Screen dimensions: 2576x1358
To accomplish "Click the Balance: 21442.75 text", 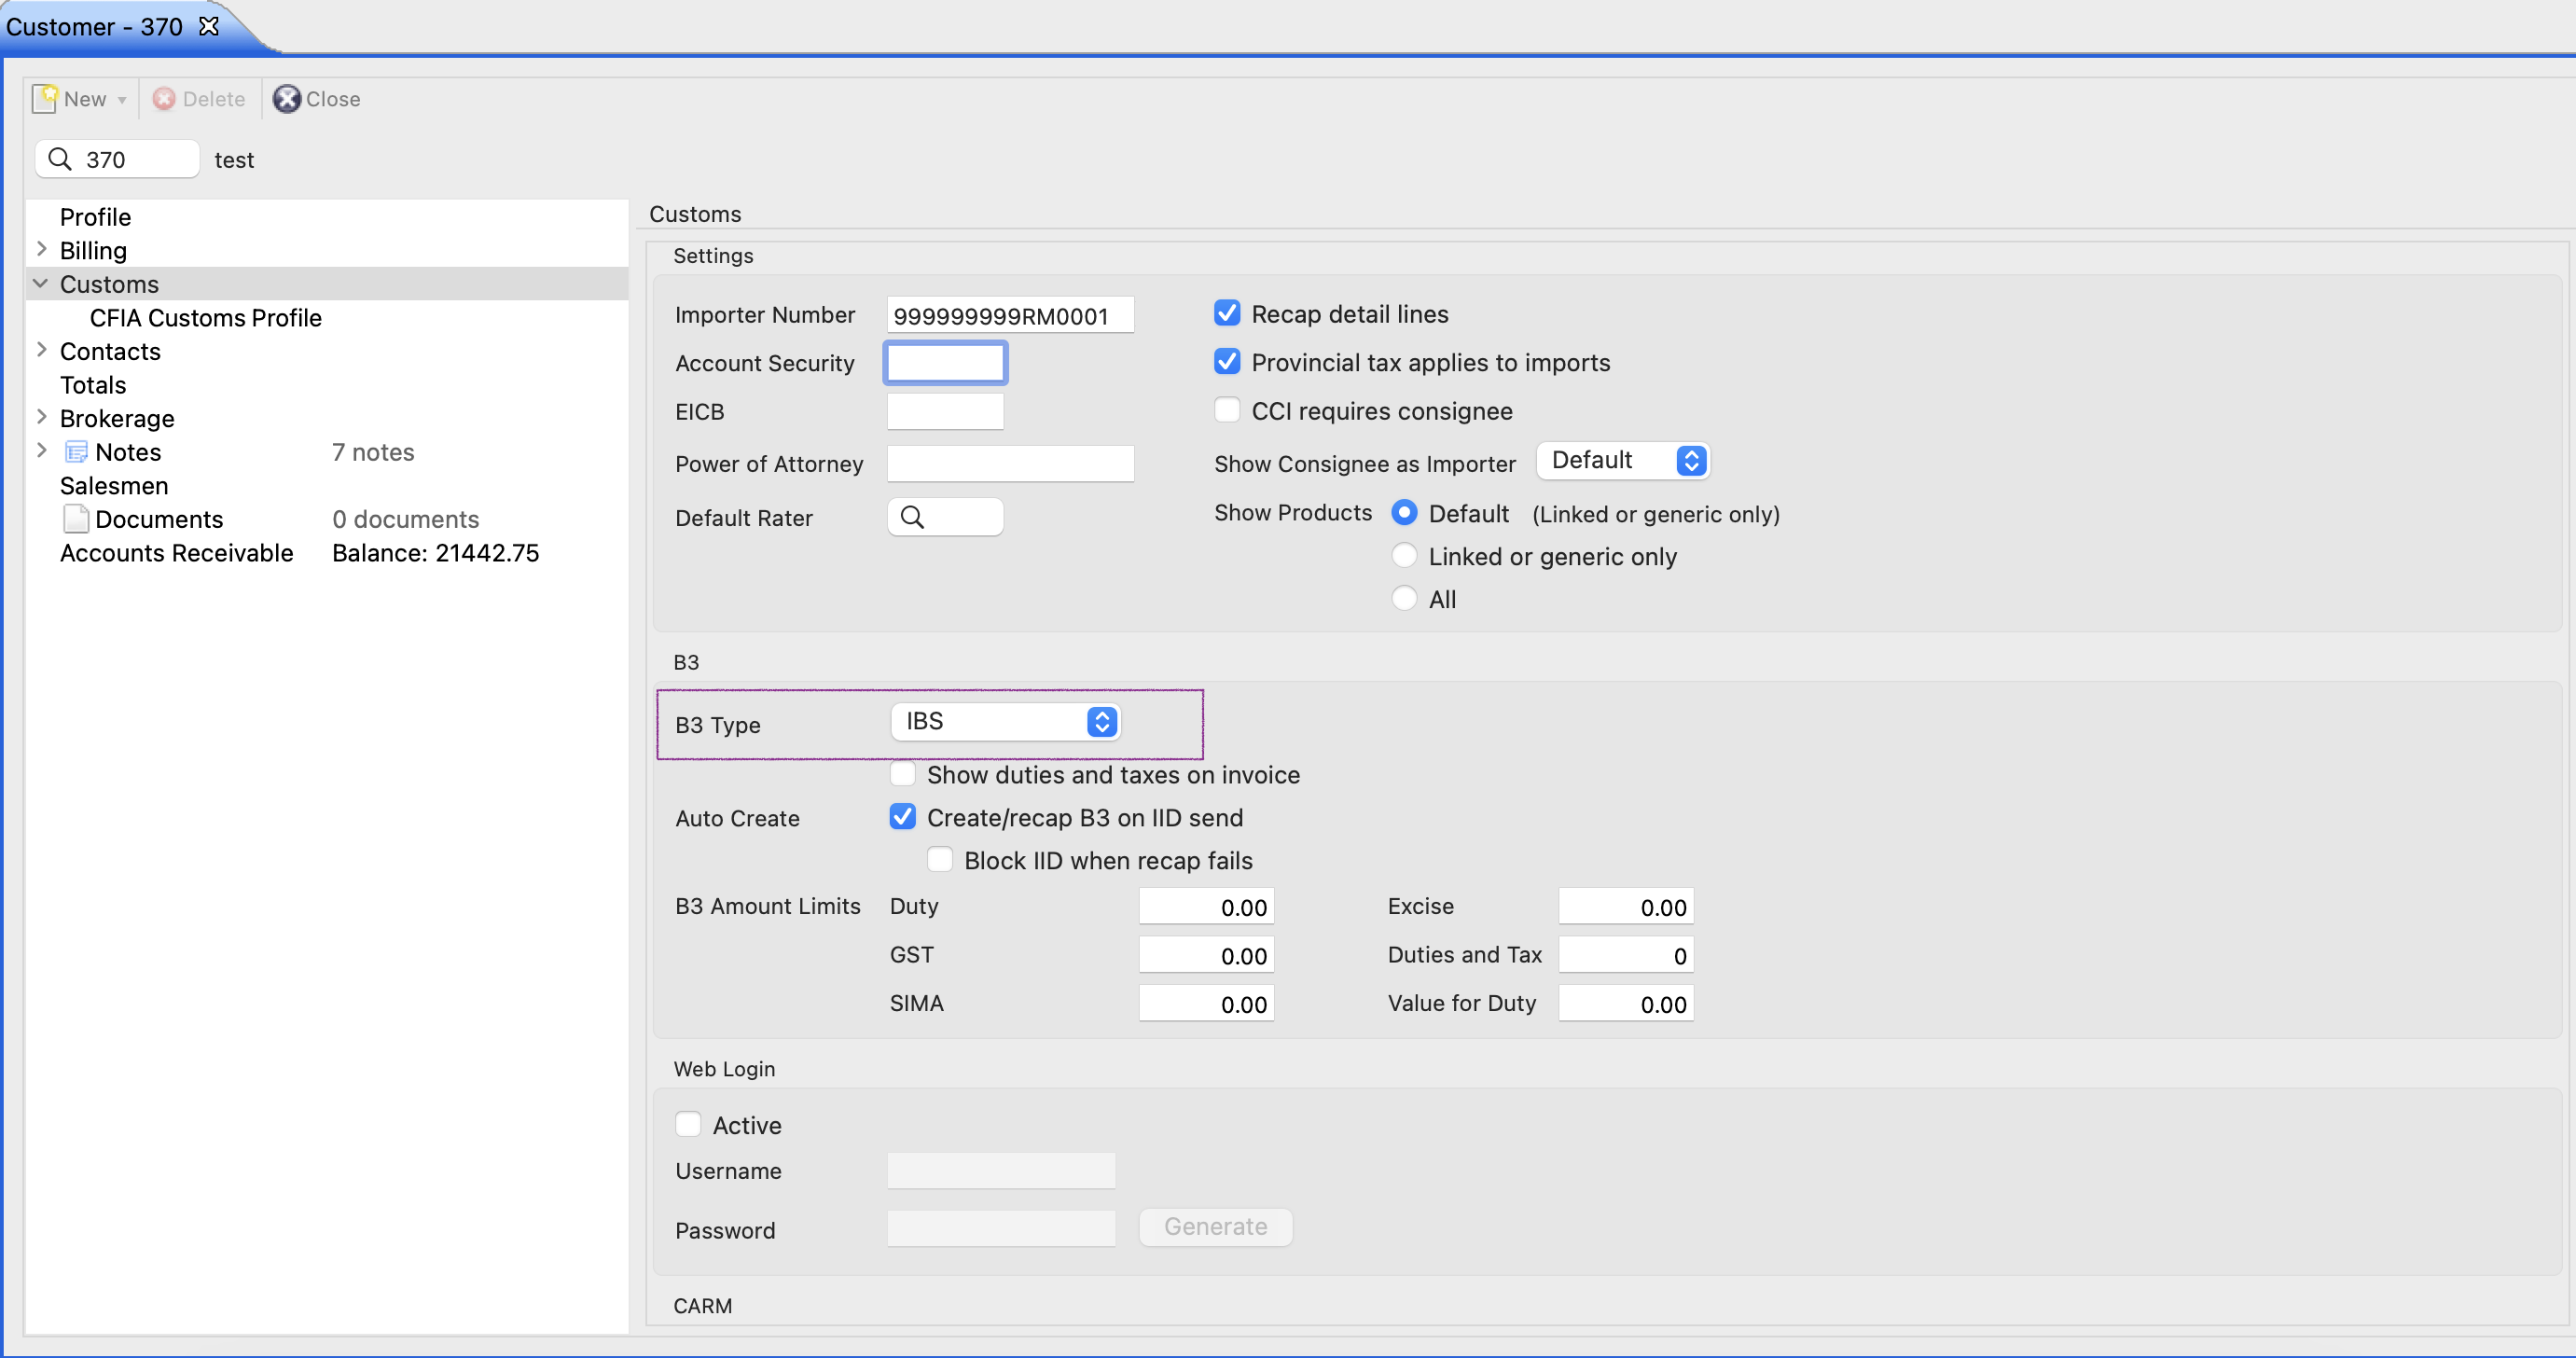I will pos(436,553).
